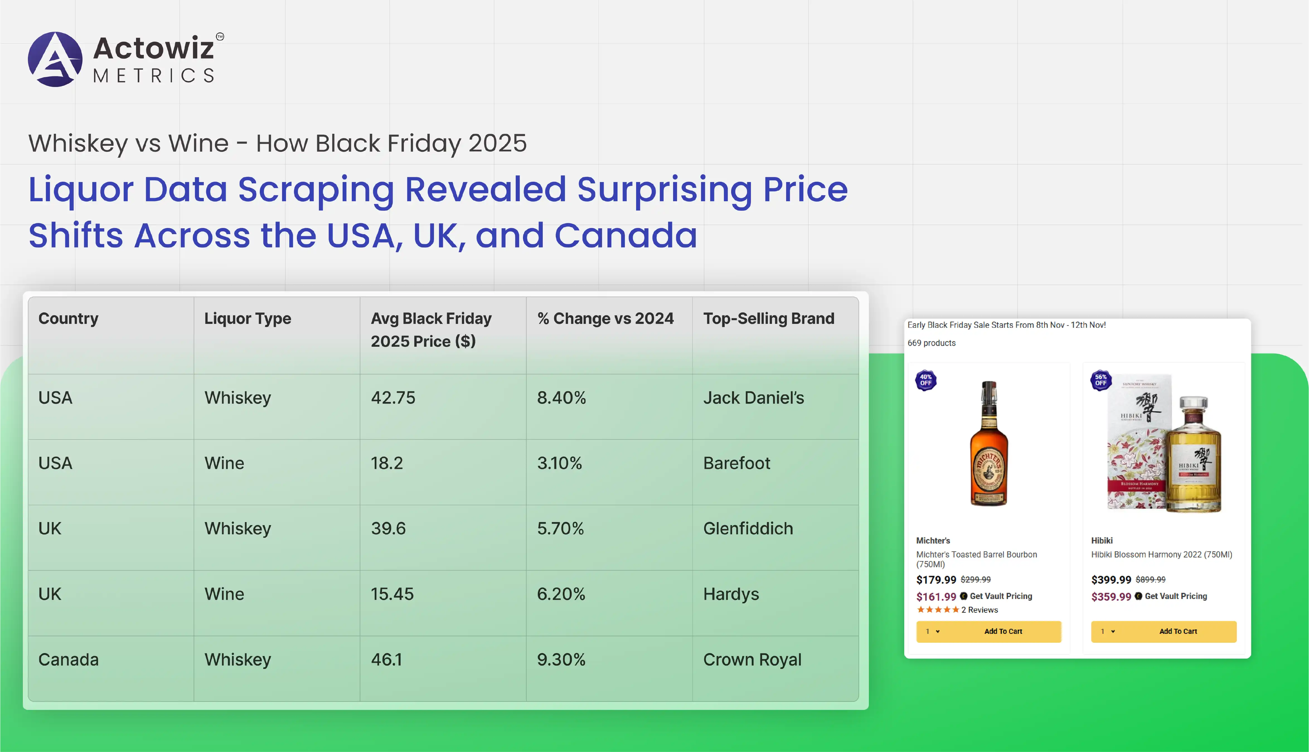Viewport: 1309px width, 752px height.
Task: Select the Jack Daniel's table cell
Action: [753, 398]
